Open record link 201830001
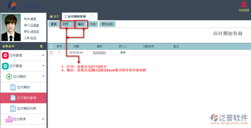The width and height of the screenshot is (251, 128). click(99, 52)
